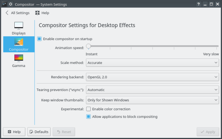Open the Displays module icon
The width and height of the screenshot is (222, 139).
coord(19,26)
